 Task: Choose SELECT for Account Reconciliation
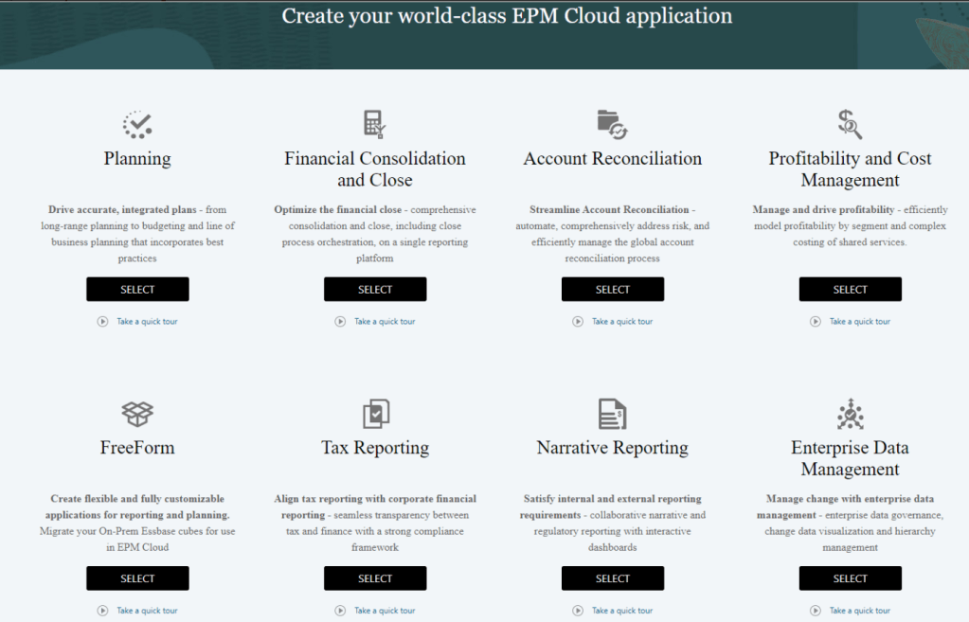click(x=613, y=290)
